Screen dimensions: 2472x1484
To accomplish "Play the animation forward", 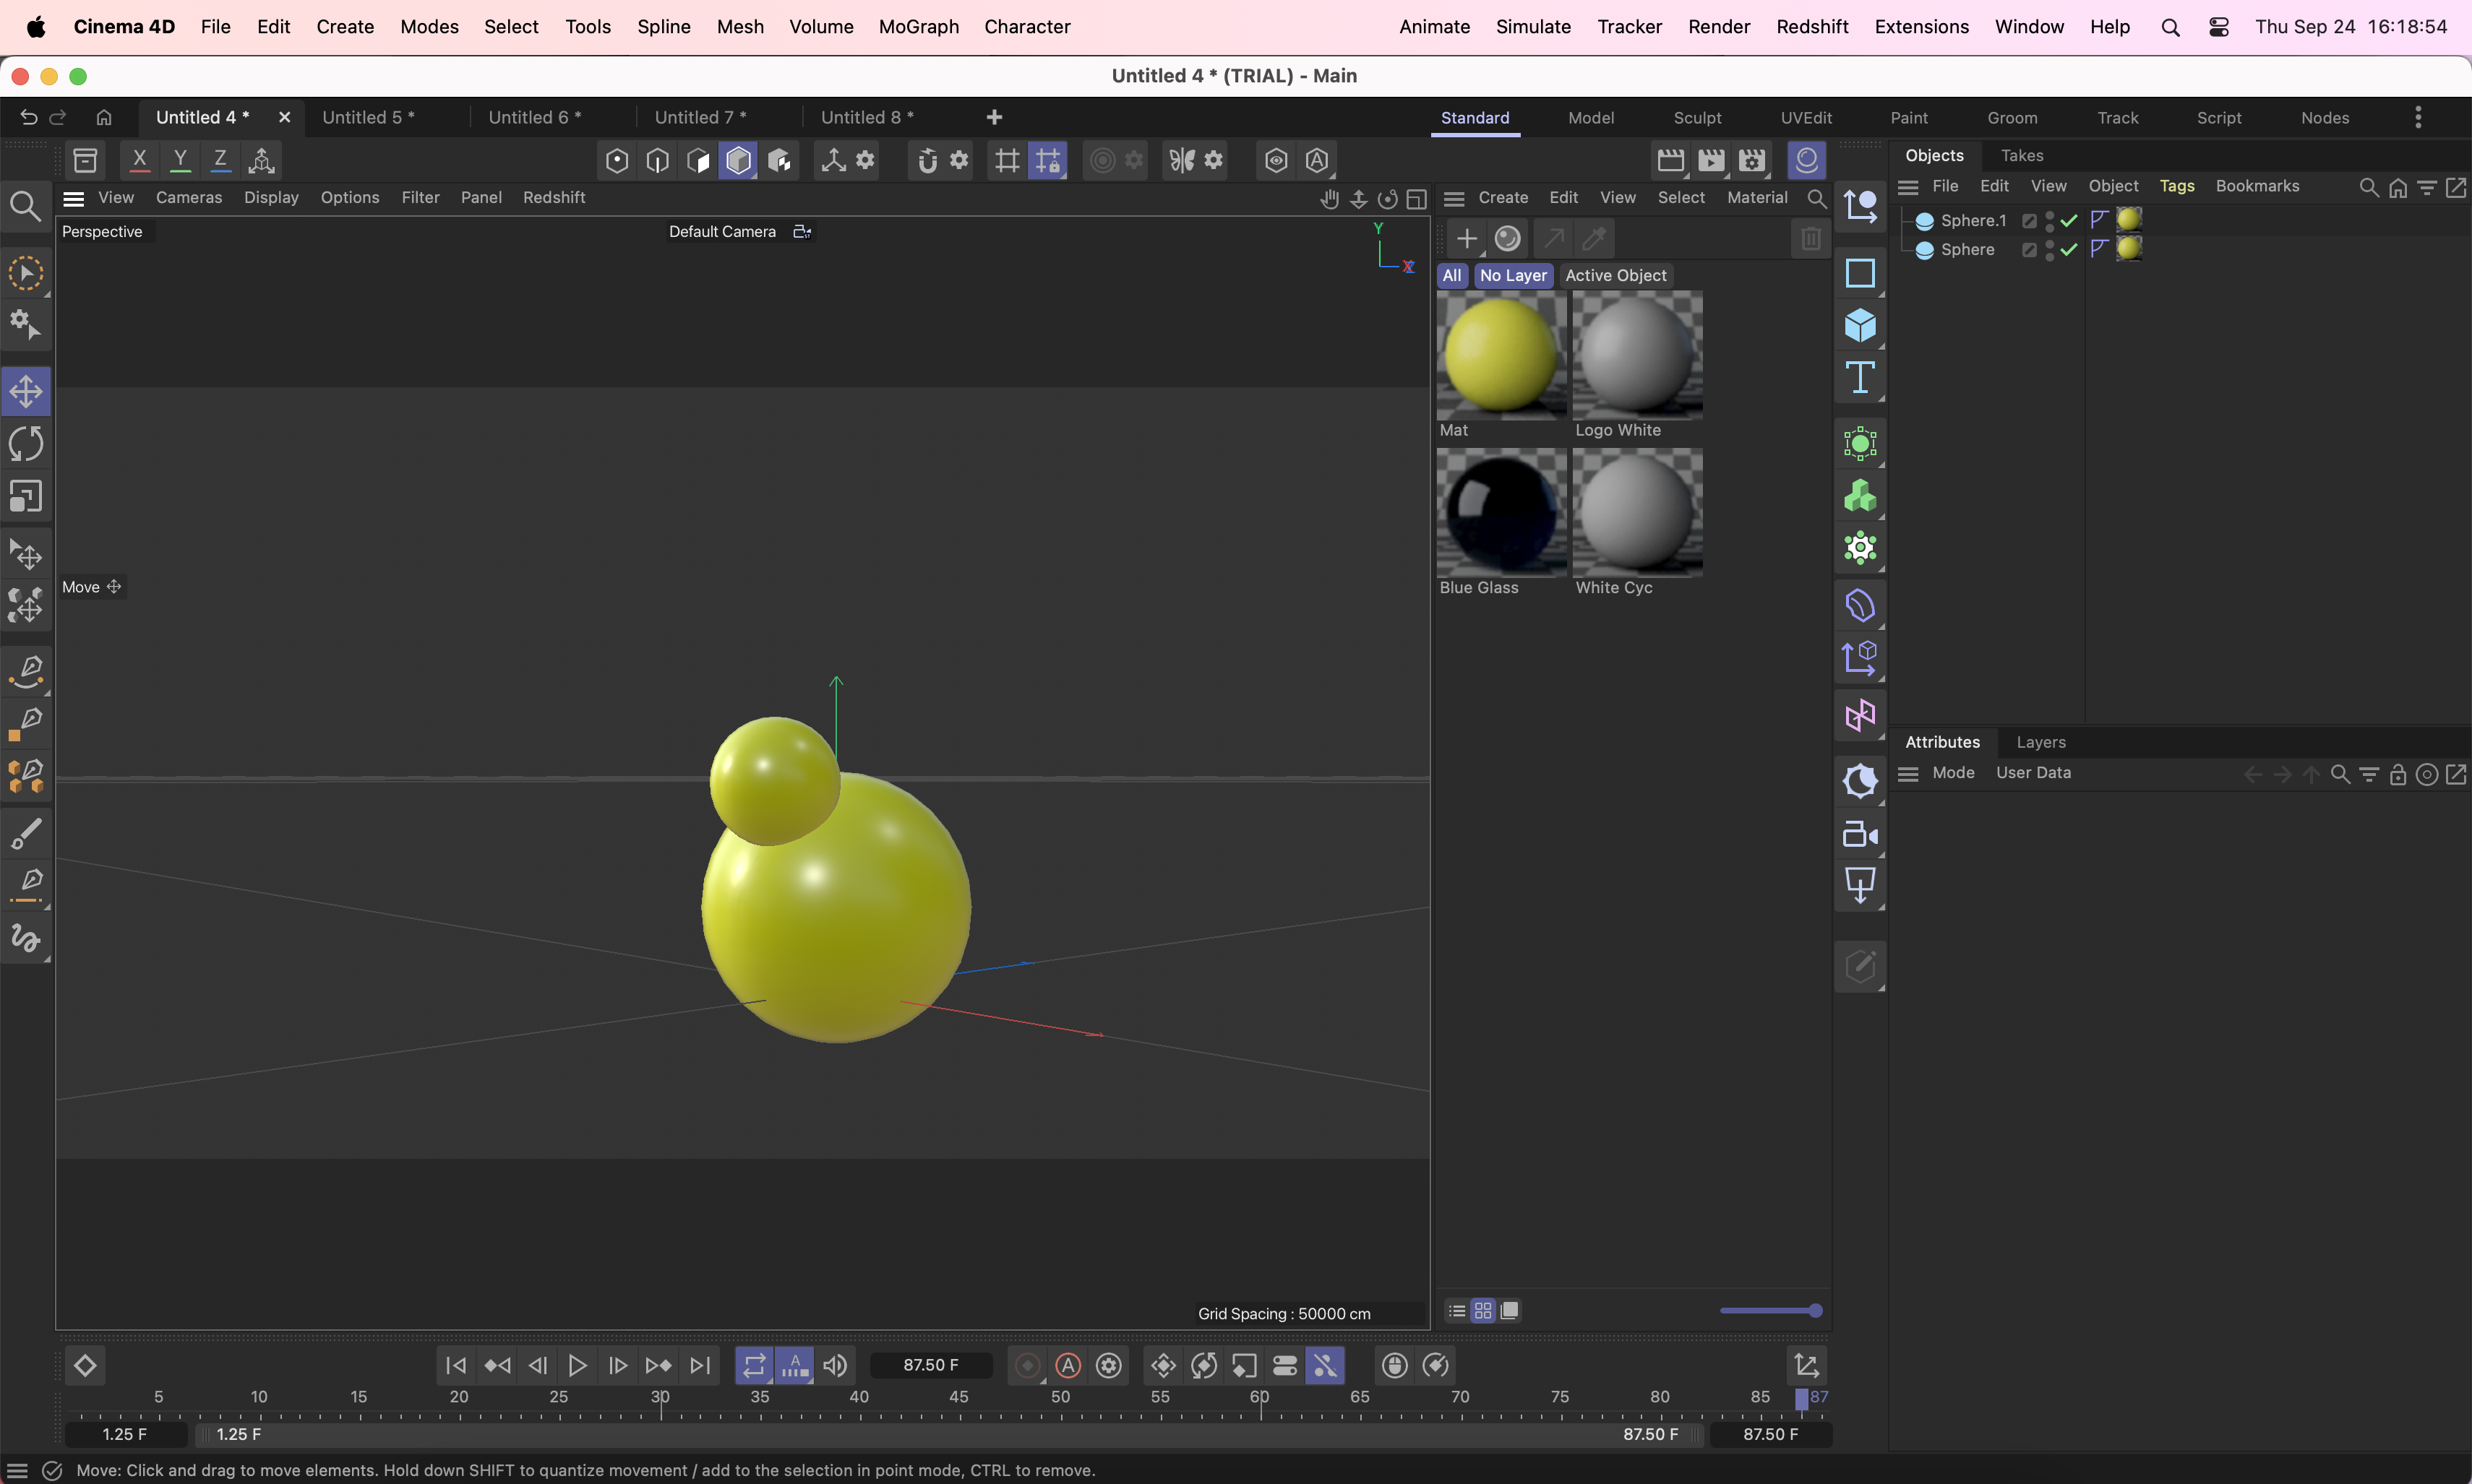I will pyautogui.click(x=578, y=1365).
